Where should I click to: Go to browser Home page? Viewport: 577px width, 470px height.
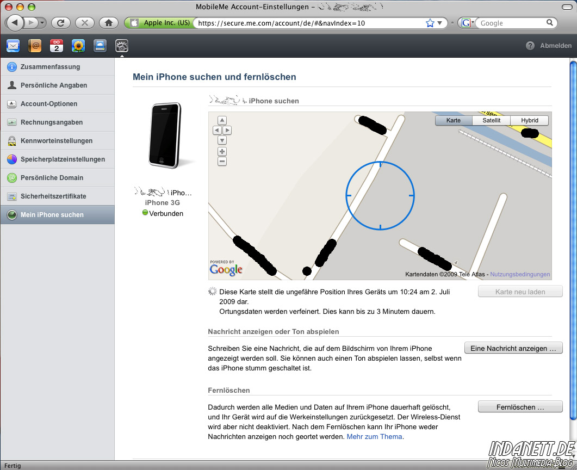tap(109, 23)
